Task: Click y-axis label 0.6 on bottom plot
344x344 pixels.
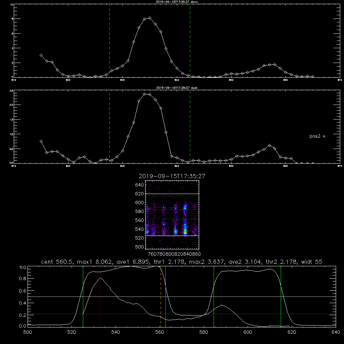Action: (x=23, y=291)
